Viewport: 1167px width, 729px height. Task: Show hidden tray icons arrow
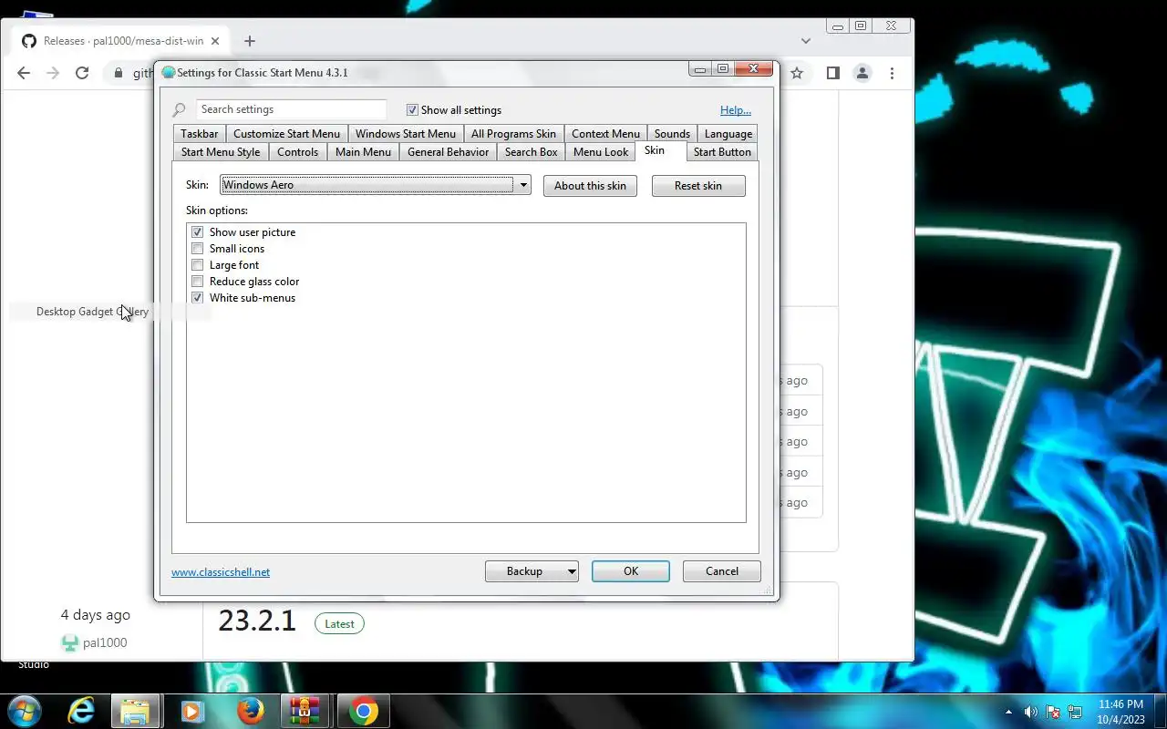[x=1008, y=712]
